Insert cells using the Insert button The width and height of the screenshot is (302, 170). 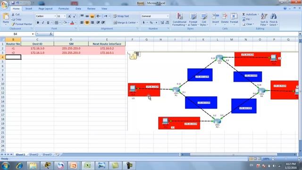[215, 19]
